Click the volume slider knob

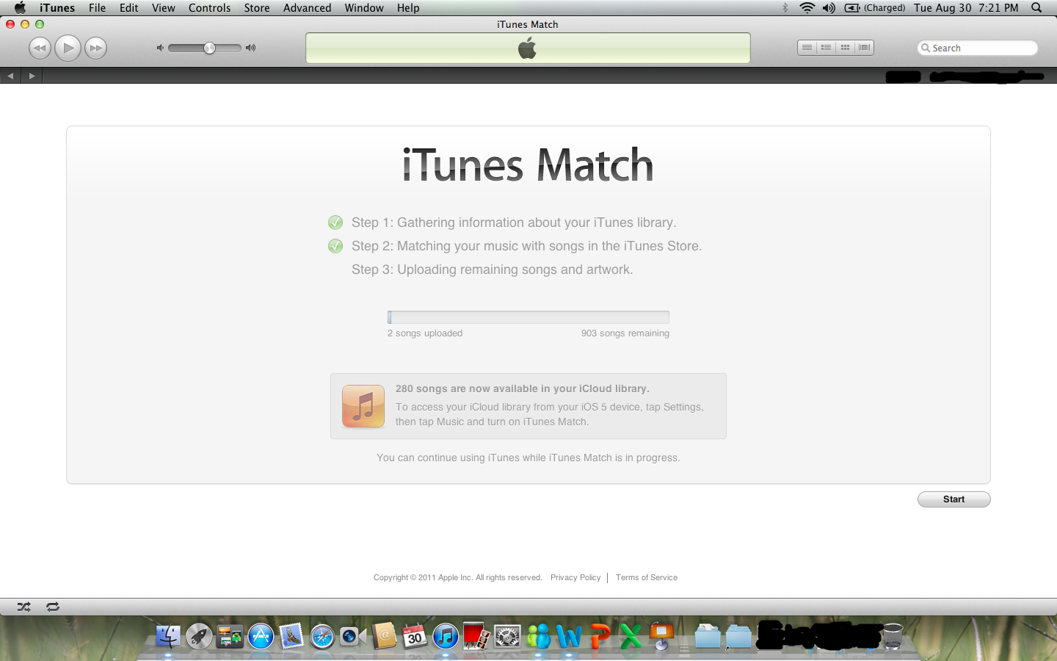209,48
